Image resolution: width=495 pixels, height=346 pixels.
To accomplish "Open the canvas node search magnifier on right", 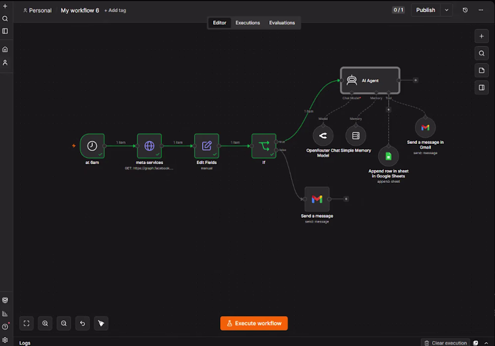I will point(482,54).
